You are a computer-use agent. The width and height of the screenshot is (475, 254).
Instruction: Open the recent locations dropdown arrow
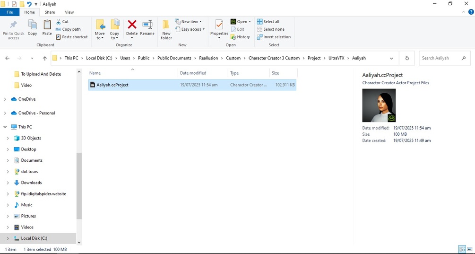[32, 58]
